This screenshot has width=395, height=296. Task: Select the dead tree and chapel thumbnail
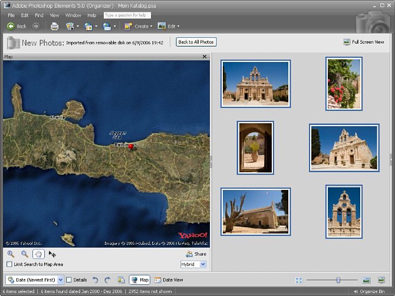[x=255, y=212]
